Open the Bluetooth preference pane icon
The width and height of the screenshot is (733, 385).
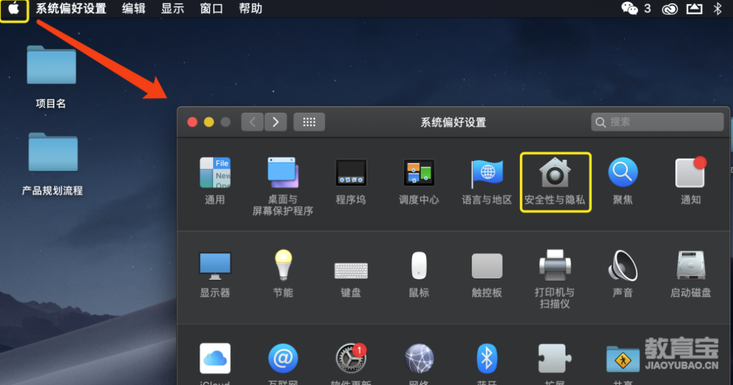click(x=487, y=359)
